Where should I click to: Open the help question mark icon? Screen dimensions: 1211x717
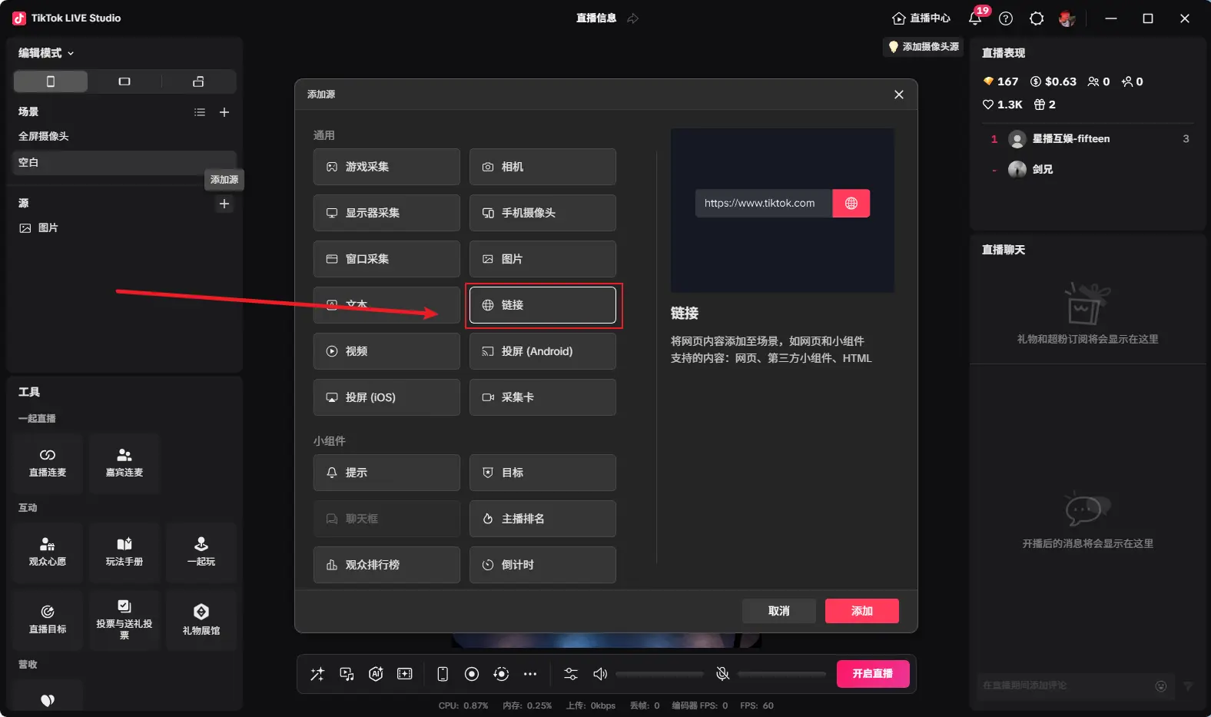tap(1006, 18)
